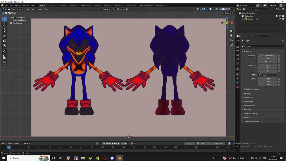Switch to solid viewport shading

223,9
